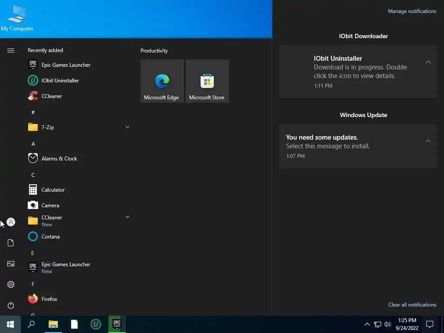Open the Microsoft Store tile
The image size is (444, 333).
[x=207, y=81]
